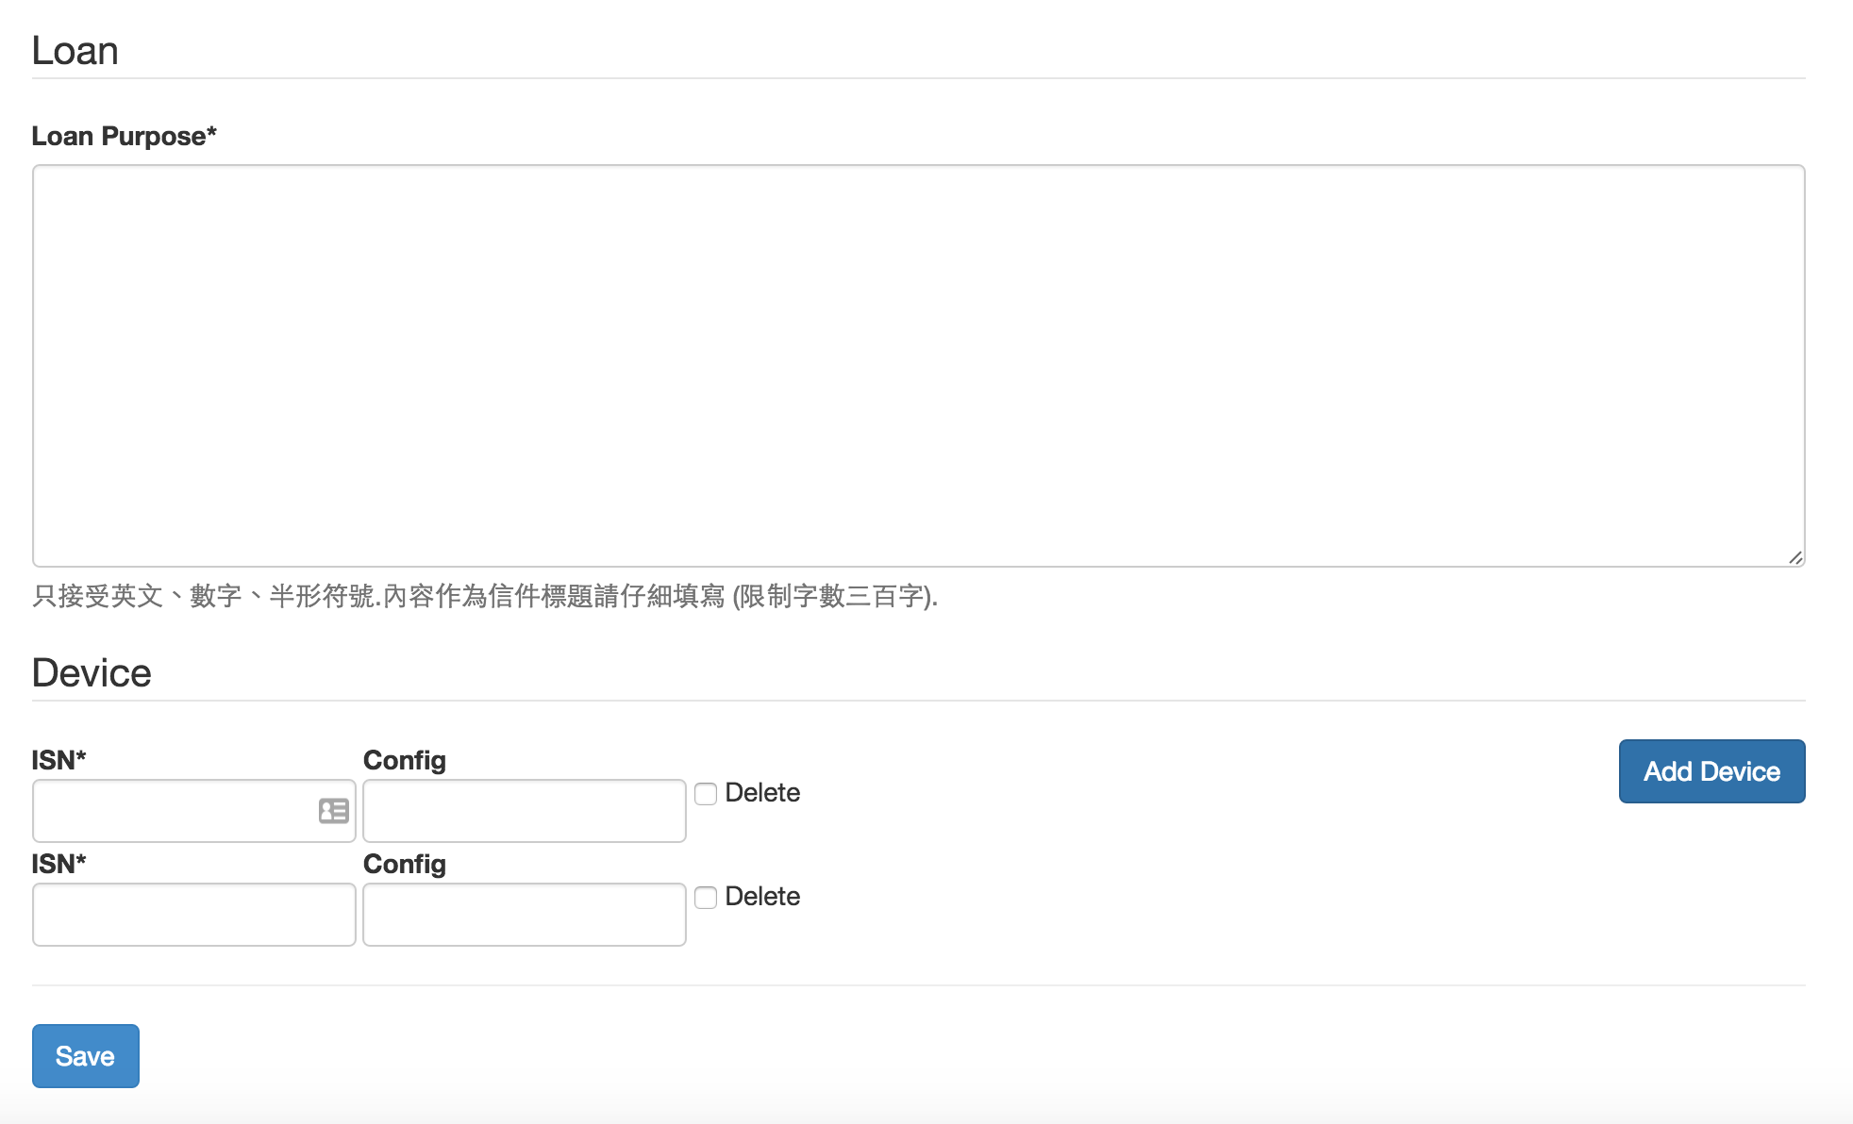Check the Delete box for the first device row
1853x1124 pixels.
tap(706, 794)
